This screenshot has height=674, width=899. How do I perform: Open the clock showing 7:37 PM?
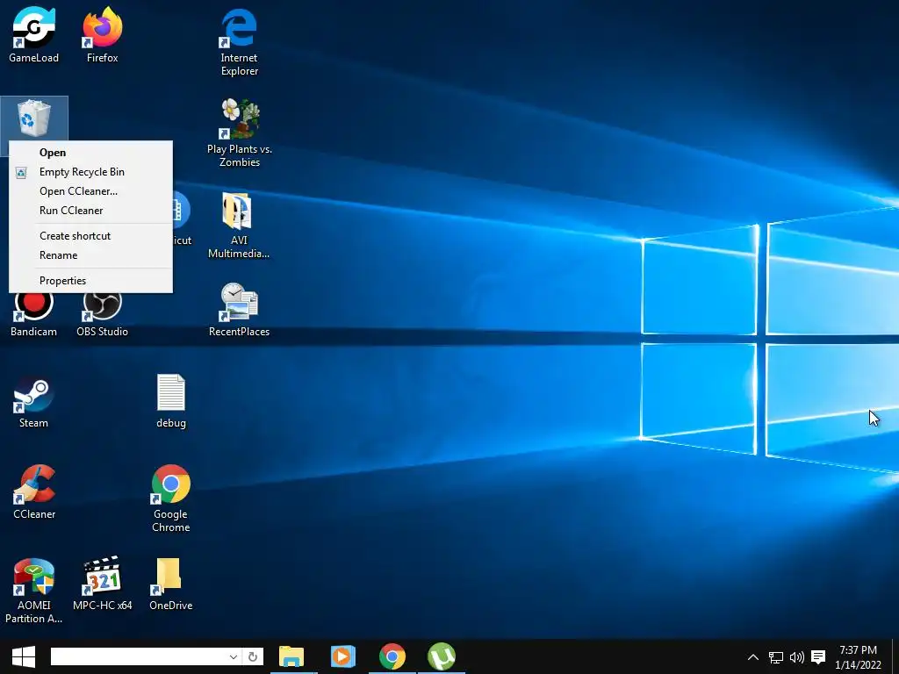pyautogui.click(x=858, y=657)
